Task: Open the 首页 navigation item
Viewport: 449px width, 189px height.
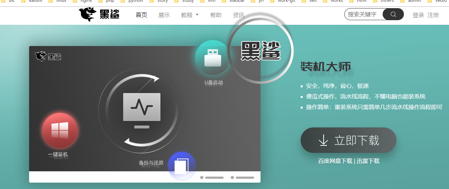Action: [141, 15]
